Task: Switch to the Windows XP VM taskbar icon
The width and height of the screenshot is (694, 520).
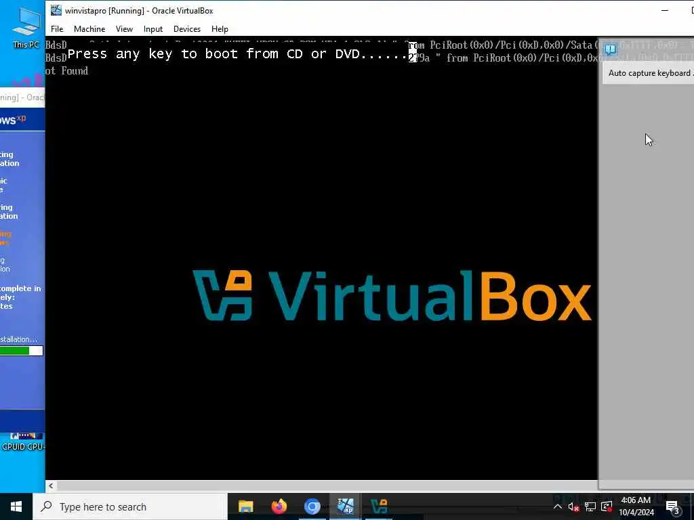Action: click(x=345, y=506)
